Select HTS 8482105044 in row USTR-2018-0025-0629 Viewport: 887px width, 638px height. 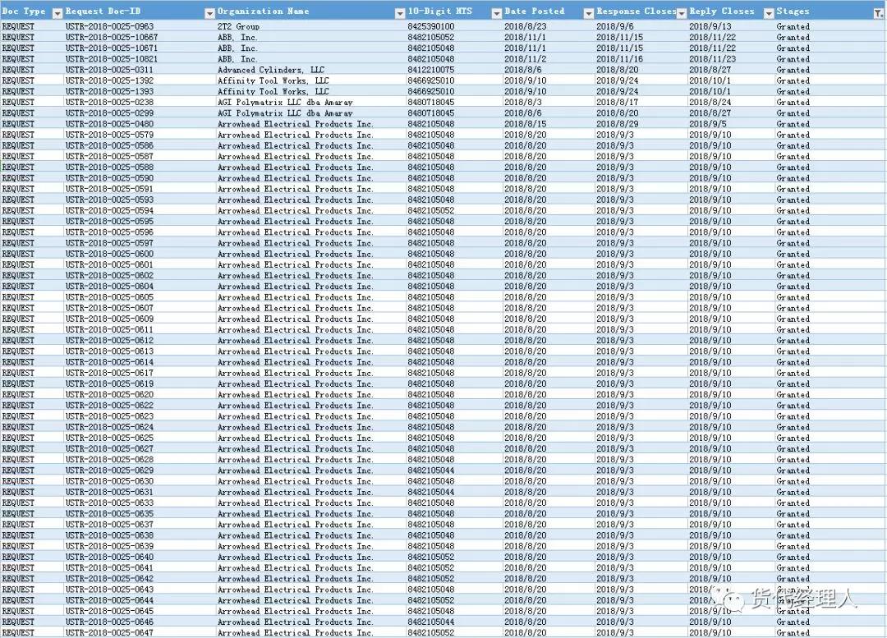[x=453, y=470]
